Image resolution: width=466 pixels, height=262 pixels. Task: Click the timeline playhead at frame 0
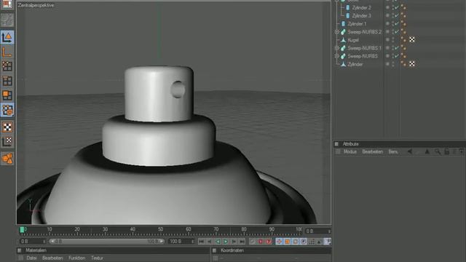coord(22,230)
